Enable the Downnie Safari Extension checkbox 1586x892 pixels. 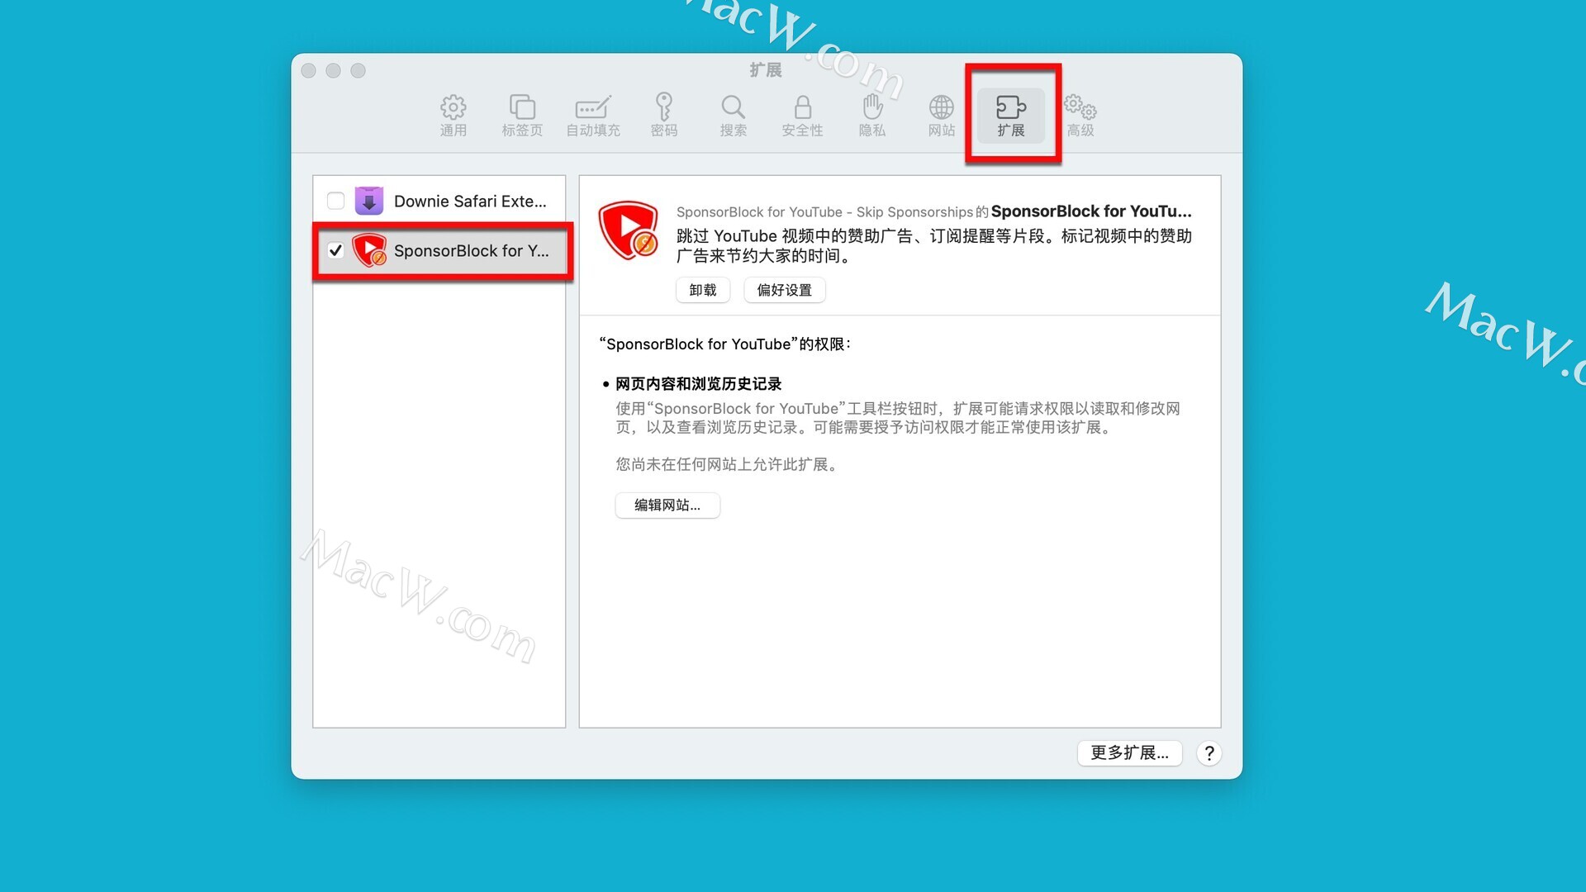pos(335,201)
